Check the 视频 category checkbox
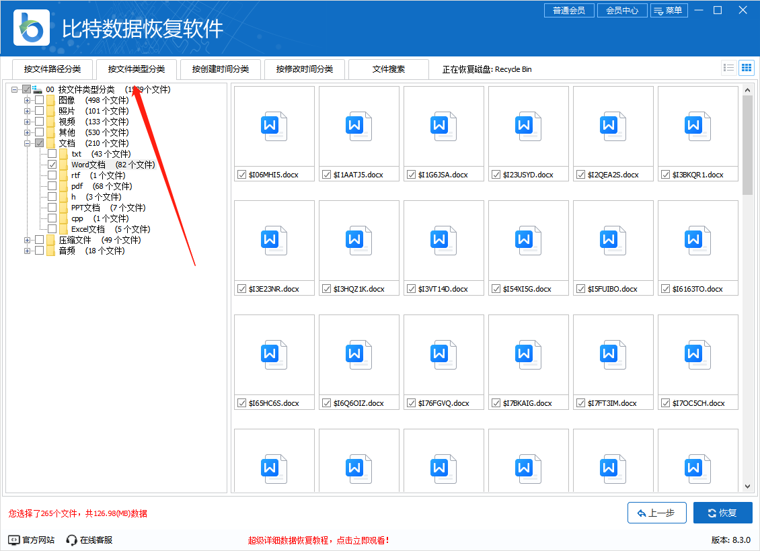 point(40,122)
